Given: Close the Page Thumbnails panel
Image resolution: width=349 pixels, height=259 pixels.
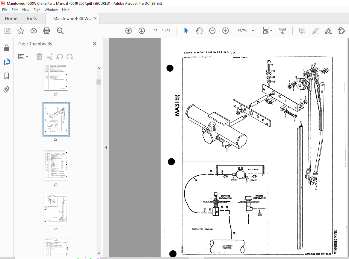Looking at the screenshot, I should tap(95, 44).
